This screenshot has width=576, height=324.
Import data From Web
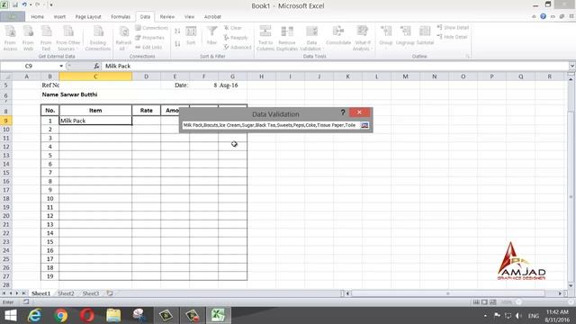[28, 38]
